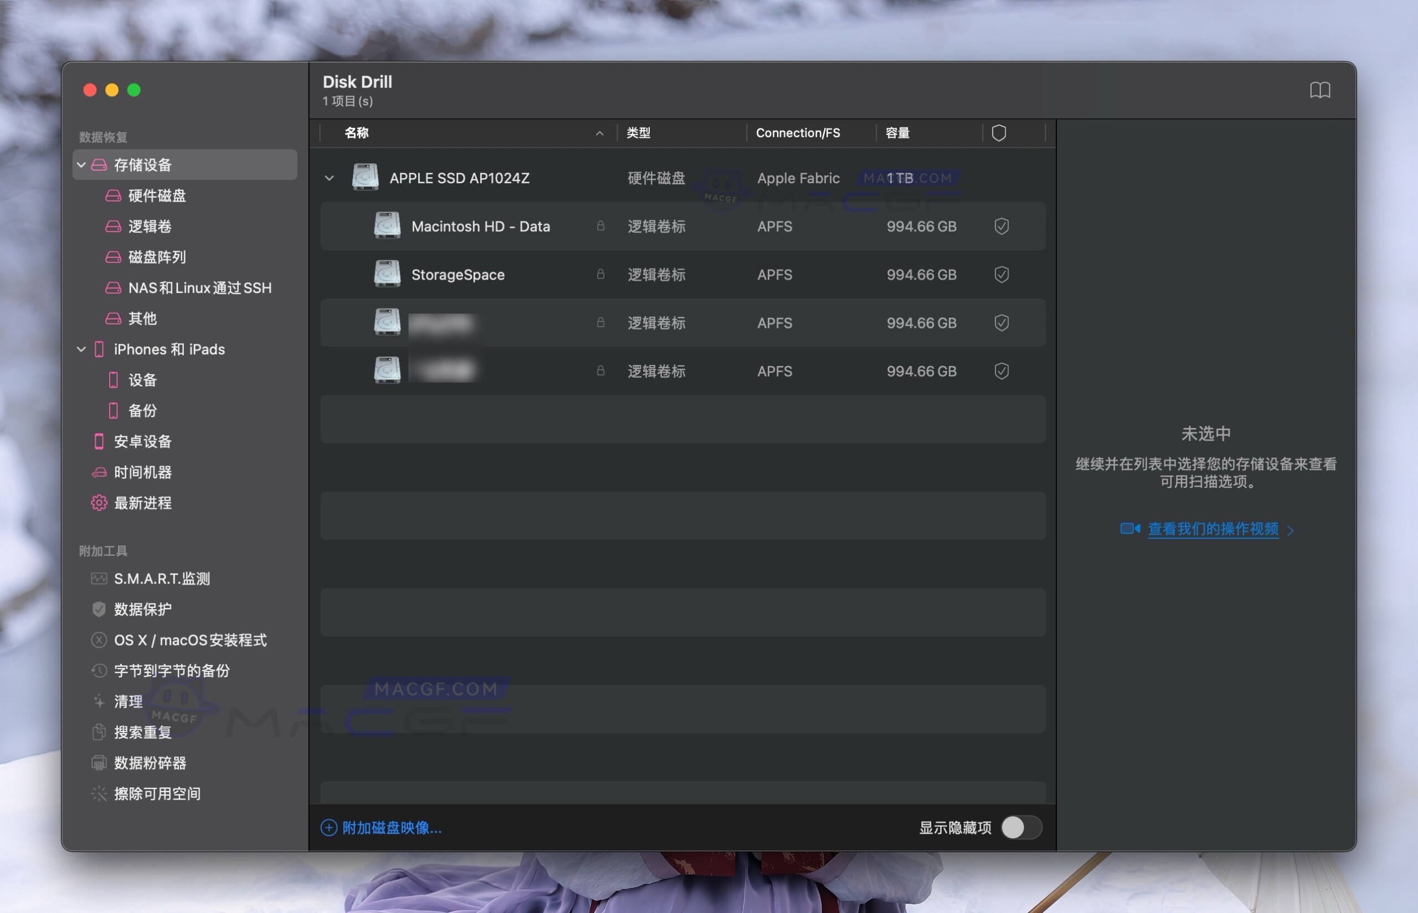Open 查看我们的操作视频 link
Image resolution: width=1418 pixels, height=913 pixels.
click(1214, 529)
